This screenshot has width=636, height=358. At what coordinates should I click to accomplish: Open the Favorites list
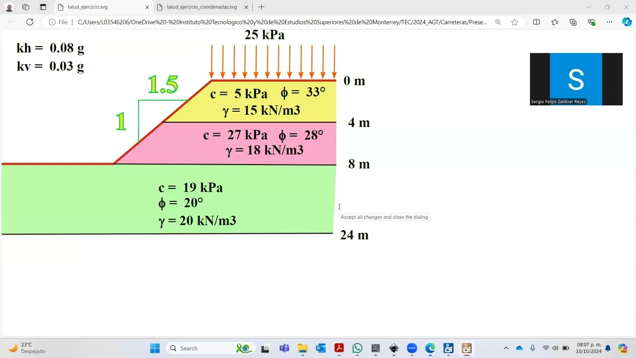(x=555, y=22)
